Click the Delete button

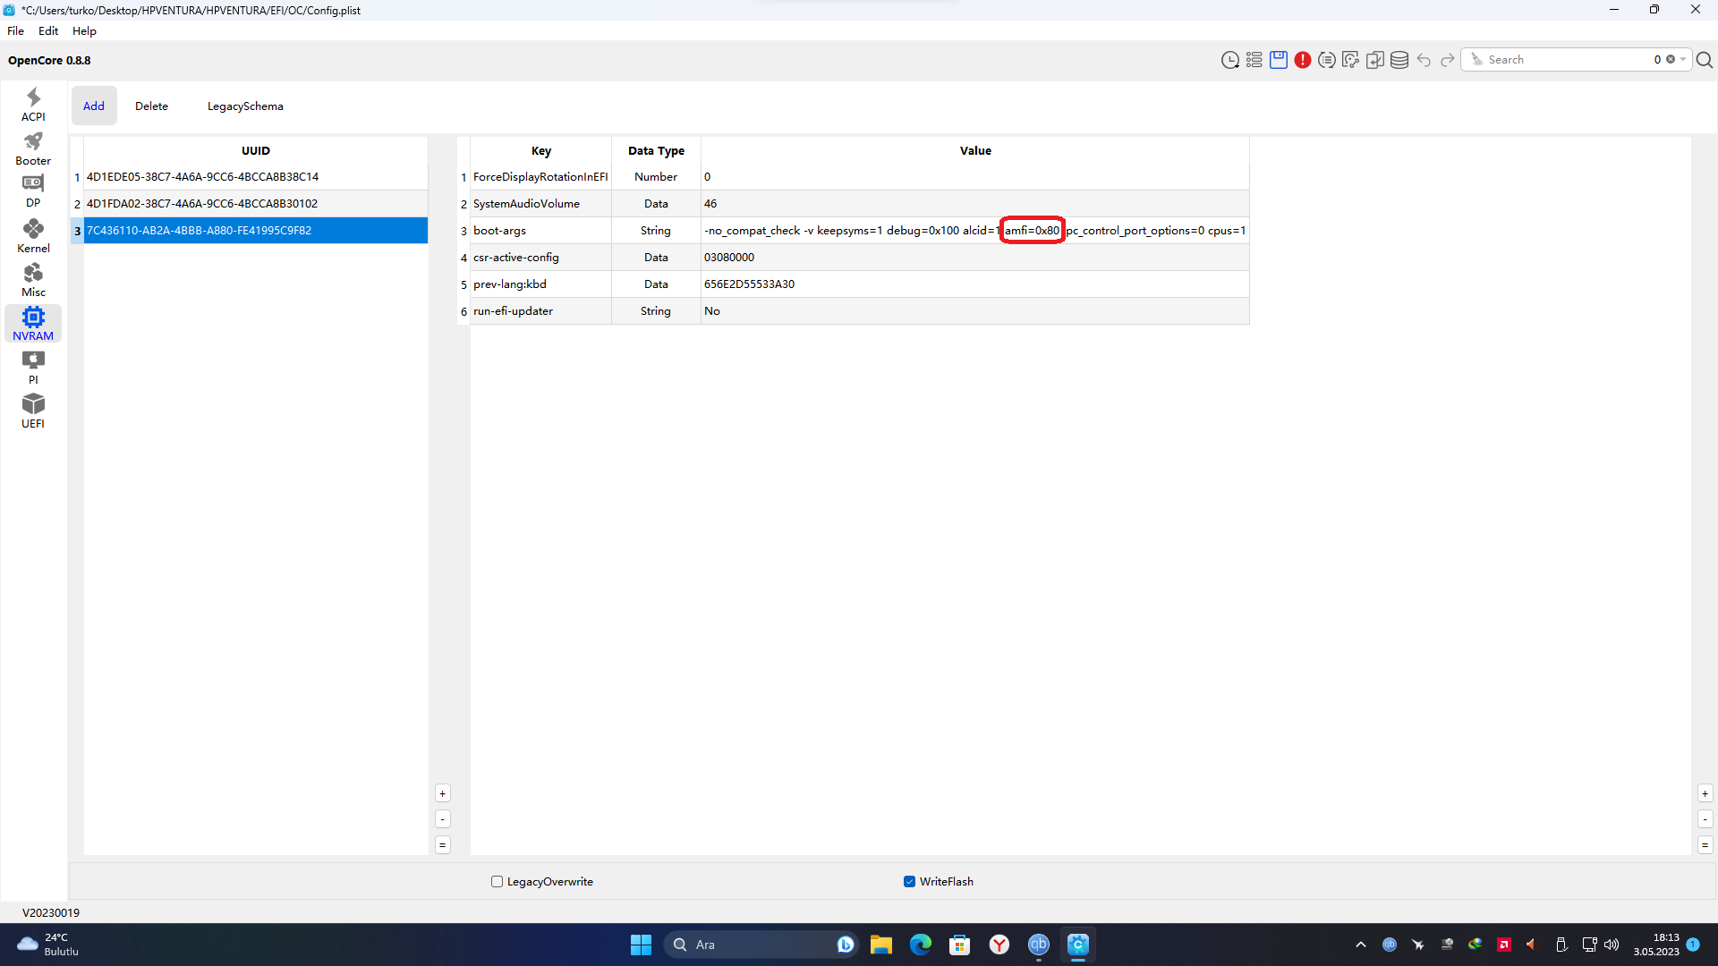tap(151, 106)
